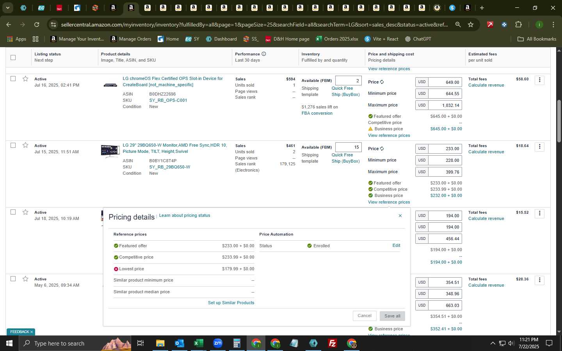Star the May 6, 2025 listing
562x351 pixels.
click(x=25, y=279)
